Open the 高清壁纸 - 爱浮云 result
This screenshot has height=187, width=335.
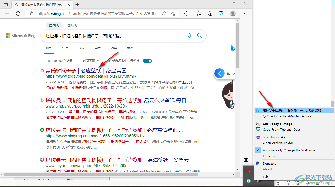click(117, 160)
